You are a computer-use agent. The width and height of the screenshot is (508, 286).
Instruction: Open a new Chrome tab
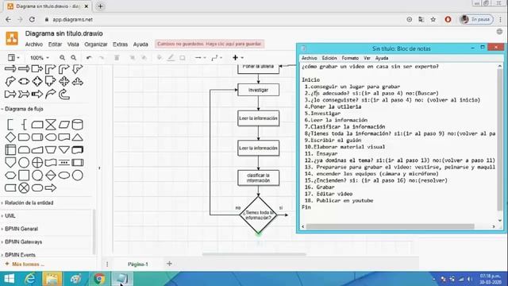click(x=100, y=6)
